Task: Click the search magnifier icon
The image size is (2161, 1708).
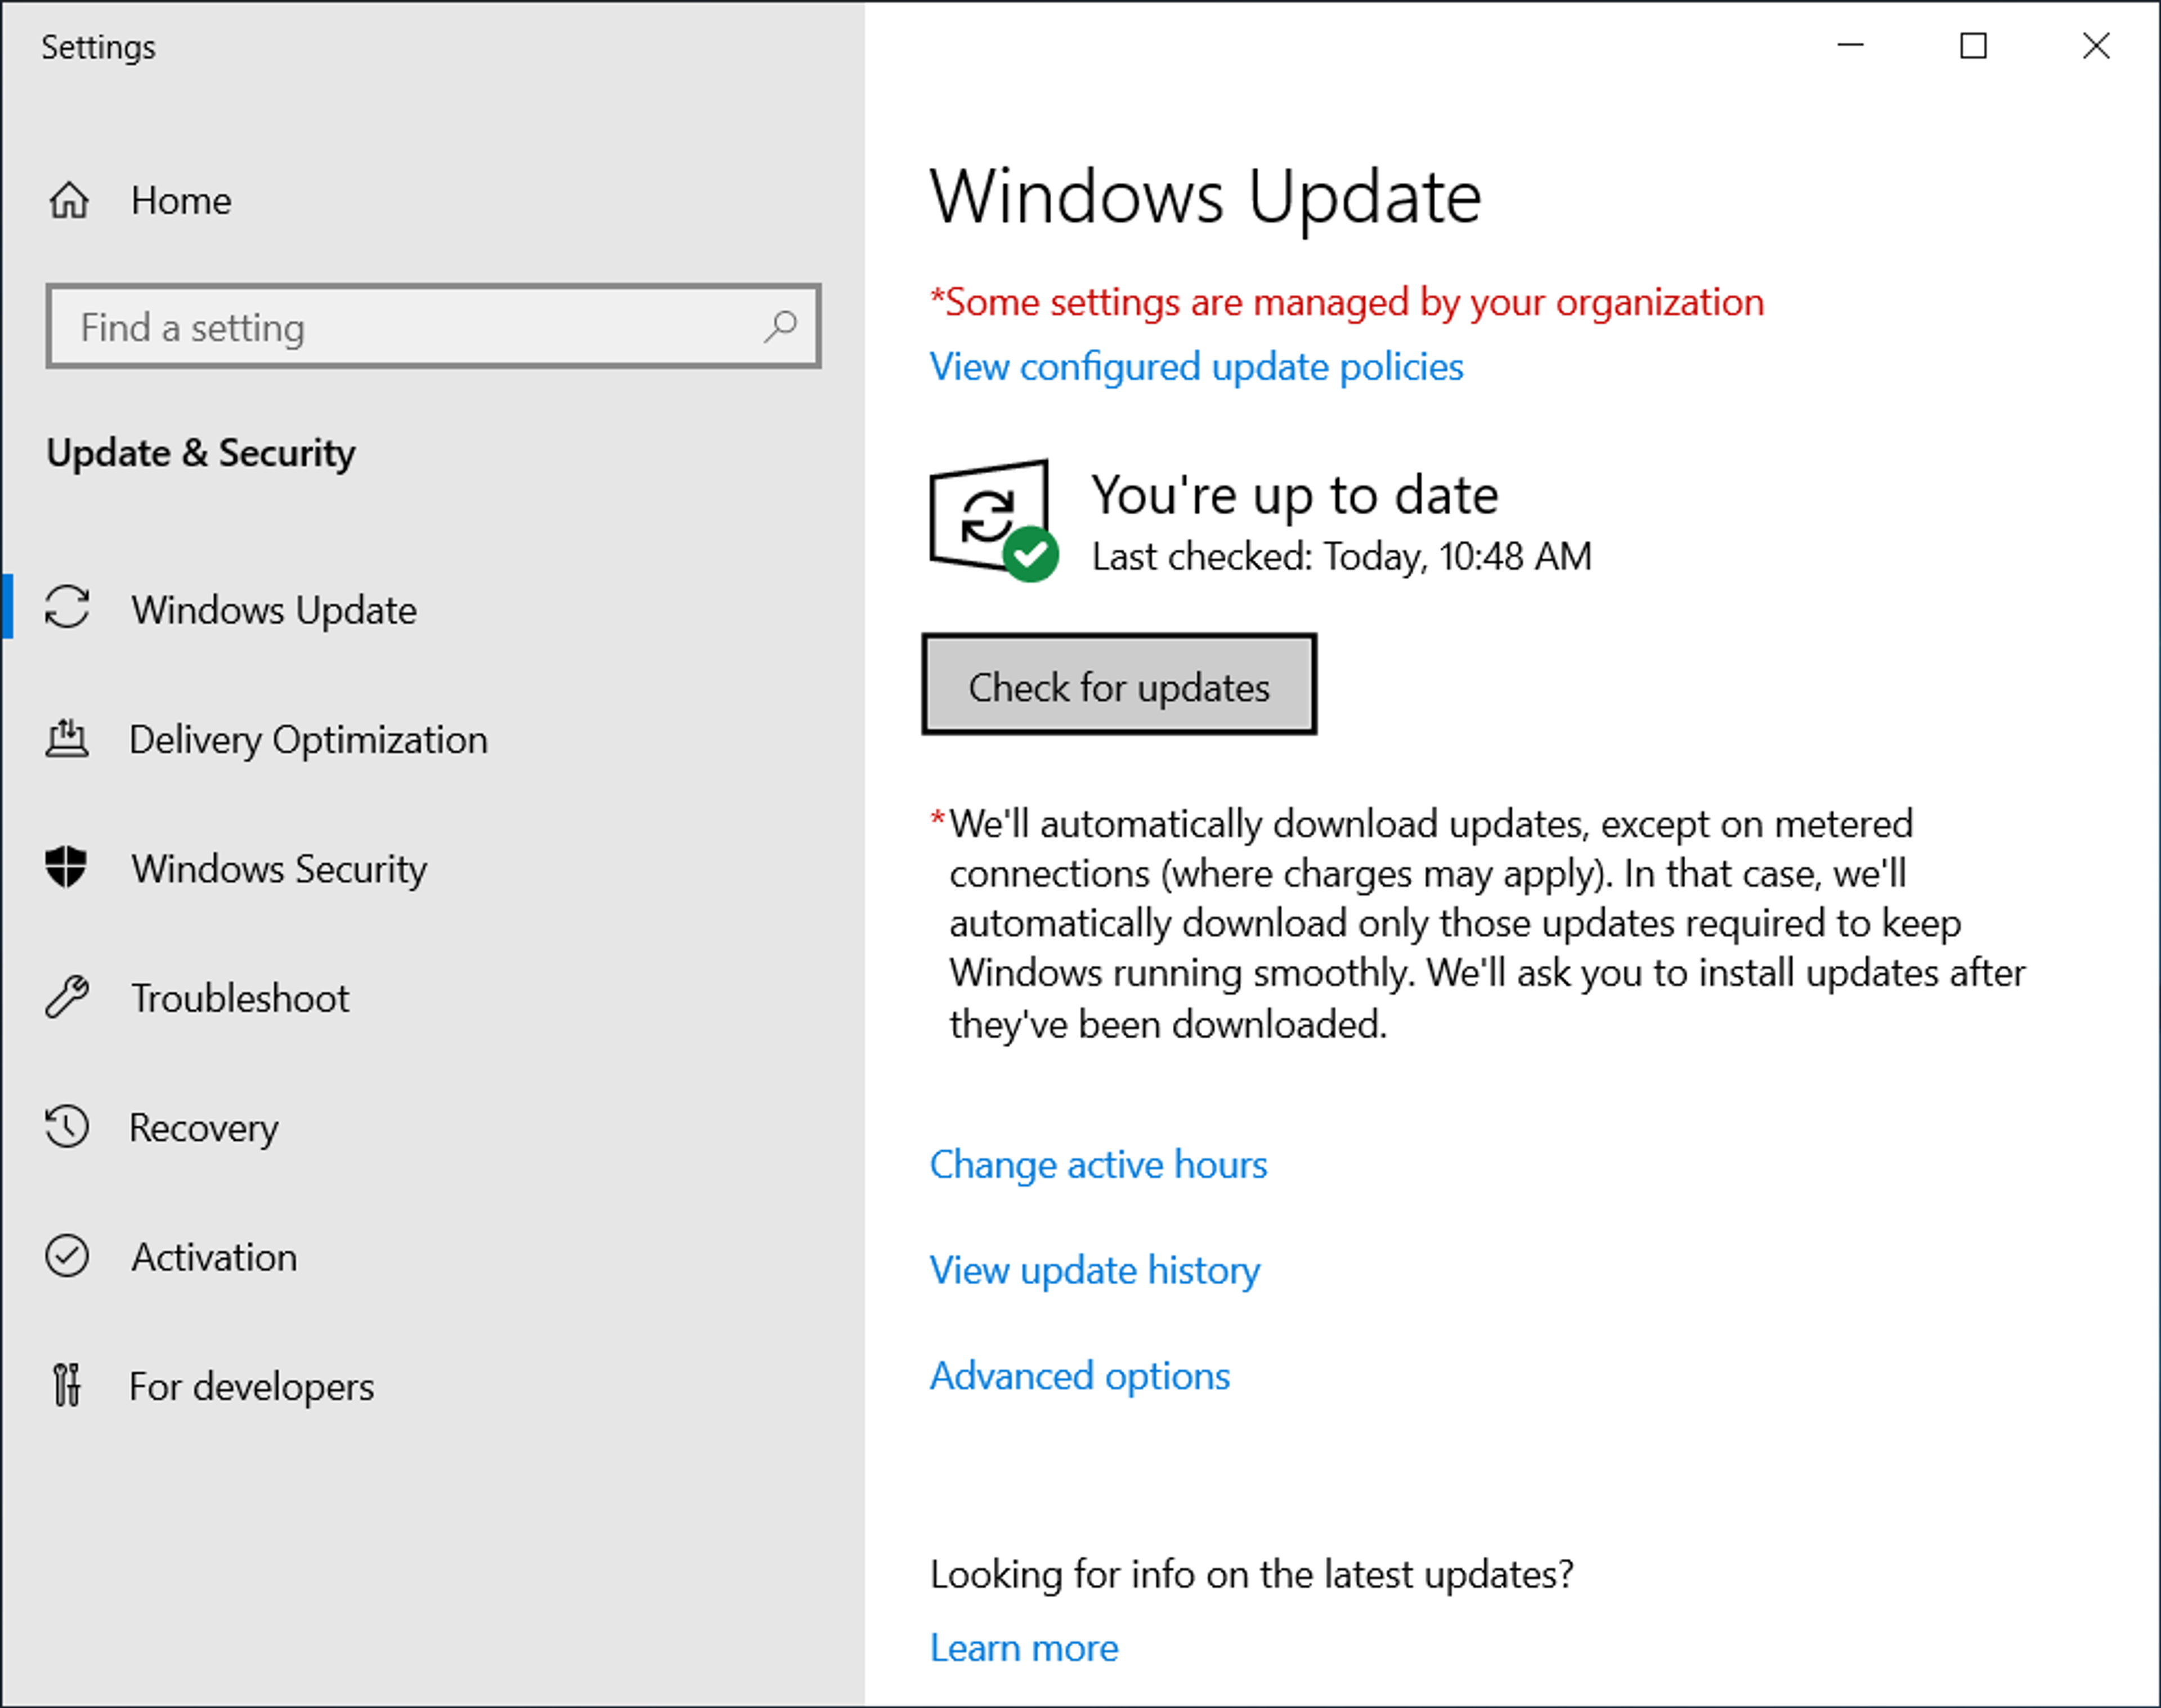Action: [780, 326]
